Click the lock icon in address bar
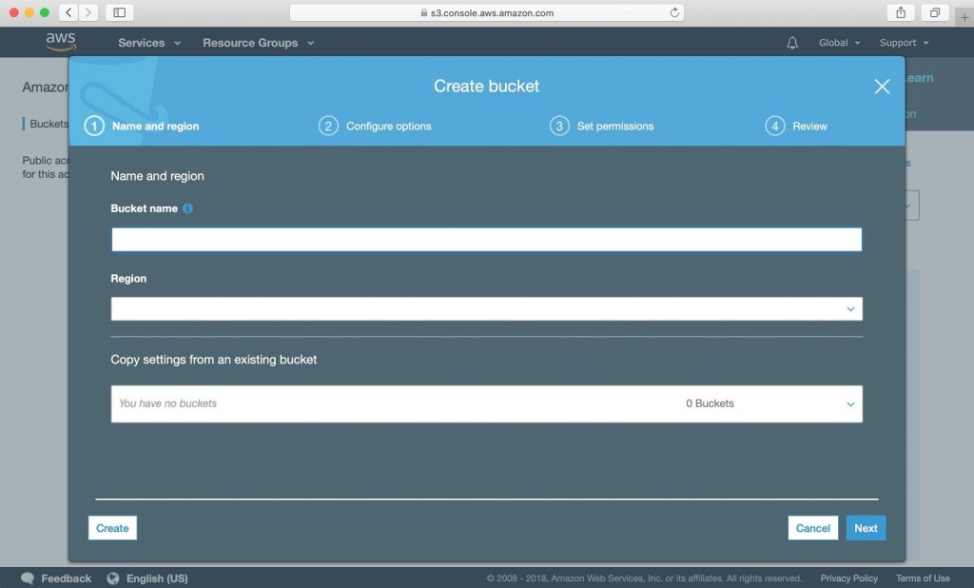The width and height of the screenshot is (974, 588). 423,12
